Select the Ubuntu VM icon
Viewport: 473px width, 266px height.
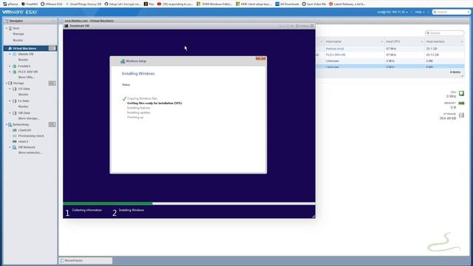pyautogui.click(x=15, y=54)
